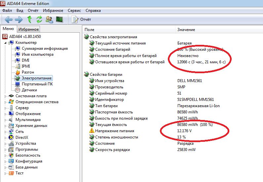Click the Портативный ПК laptop icon
The height and width of the screenshot is (182, 263).
18,84
